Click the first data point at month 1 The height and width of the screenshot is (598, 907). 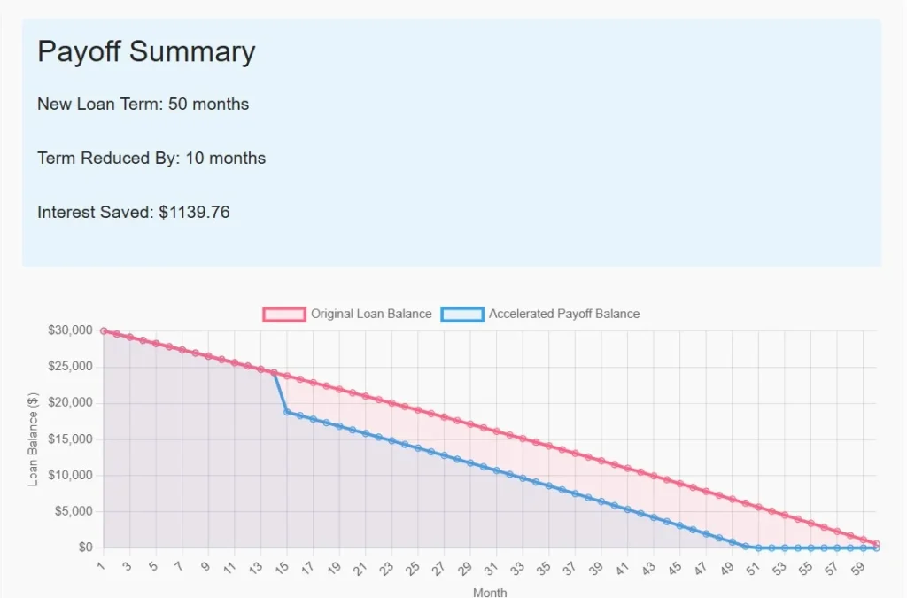104,330
